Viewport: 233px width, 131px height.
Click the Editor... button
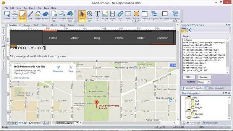click(x=189, y=77)
